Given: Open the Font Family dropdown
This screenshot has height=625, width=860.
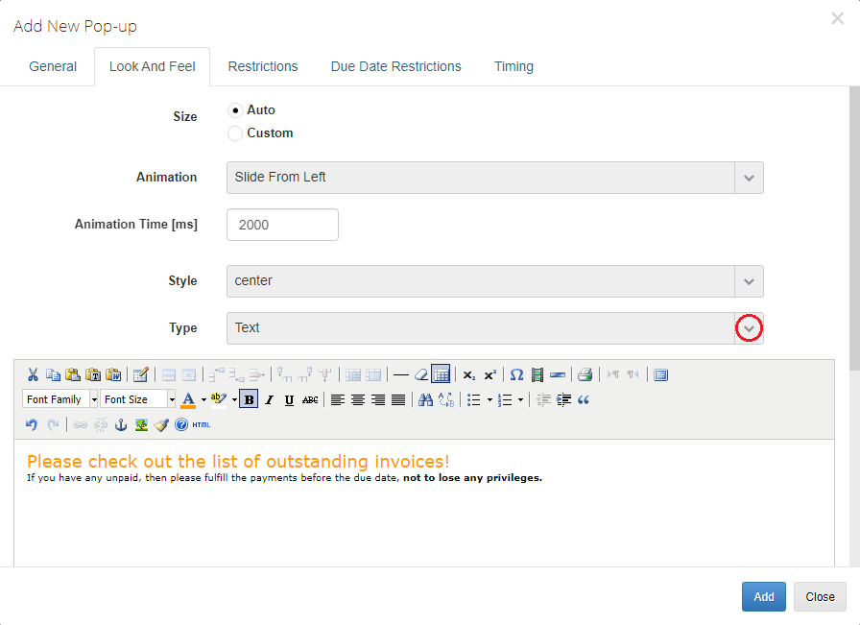Looking at the screenshot, I should click(60, 399).
